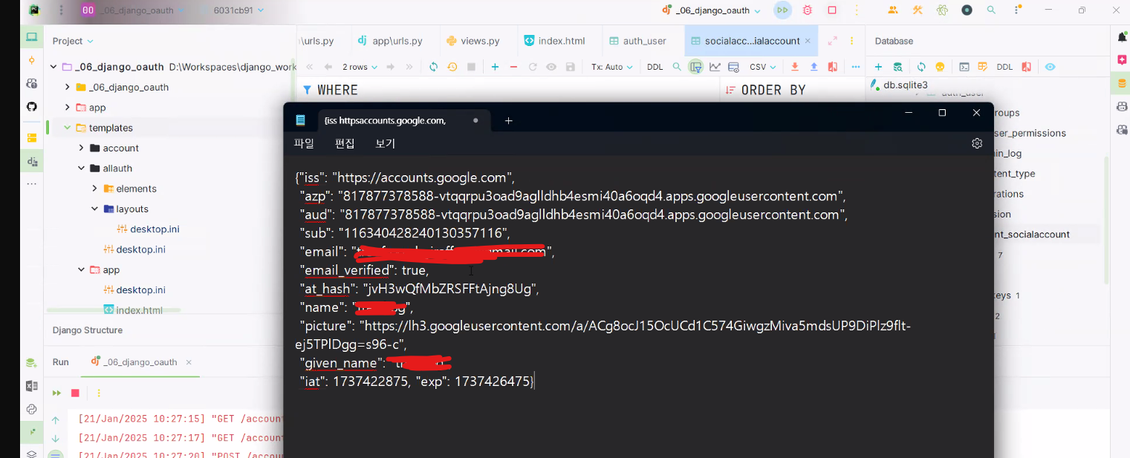Image resolution: width=1130 pixels, height=458 pixels.
Task: Reload the data grid page
Action: 434,67
